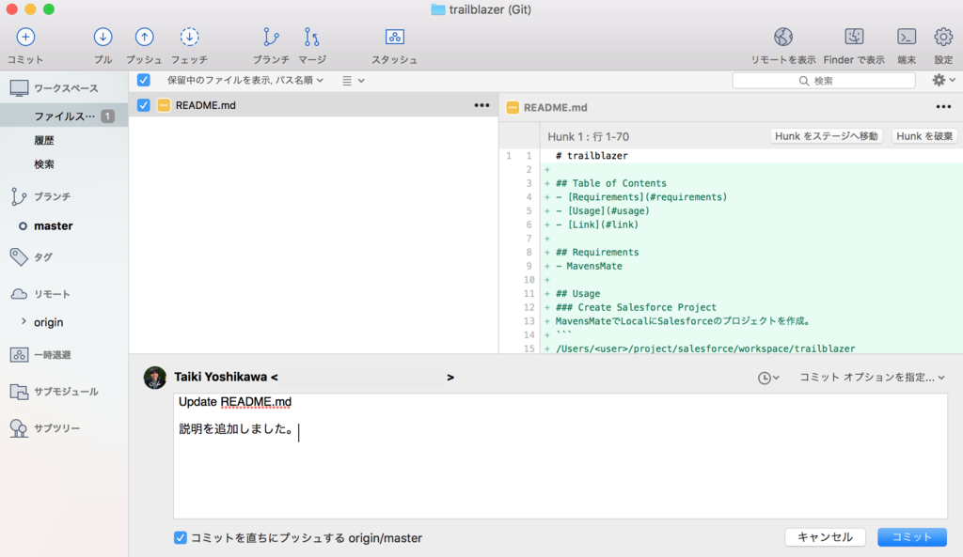963x557 pixels.
Task: Select History (履歴) in sidebar
Action: coord(44,141)
